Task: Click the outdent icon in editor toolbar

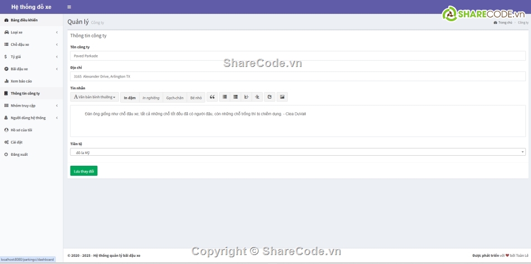Action: click(x=246, y=97)
